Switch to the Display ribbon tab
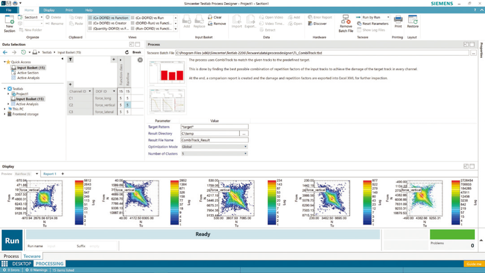 click(49, 10)
